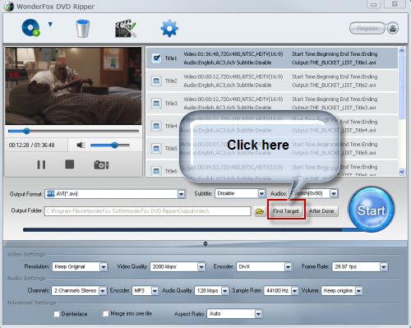This screenshot has width=411, height=328.
Task: Check the Title3 checkbox
Action: click(x=156, y=103)
